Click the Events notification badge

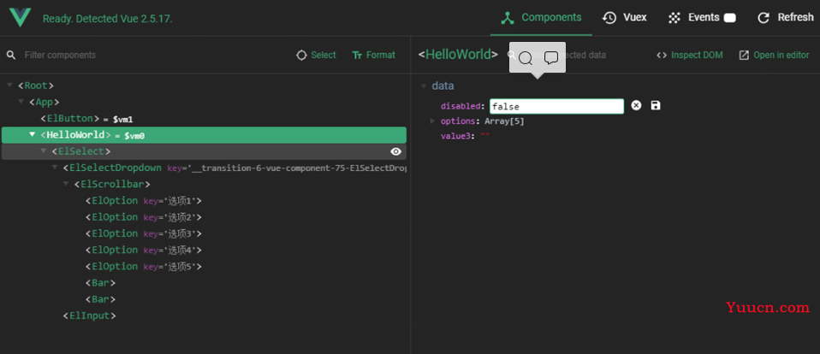coord(730,18)
